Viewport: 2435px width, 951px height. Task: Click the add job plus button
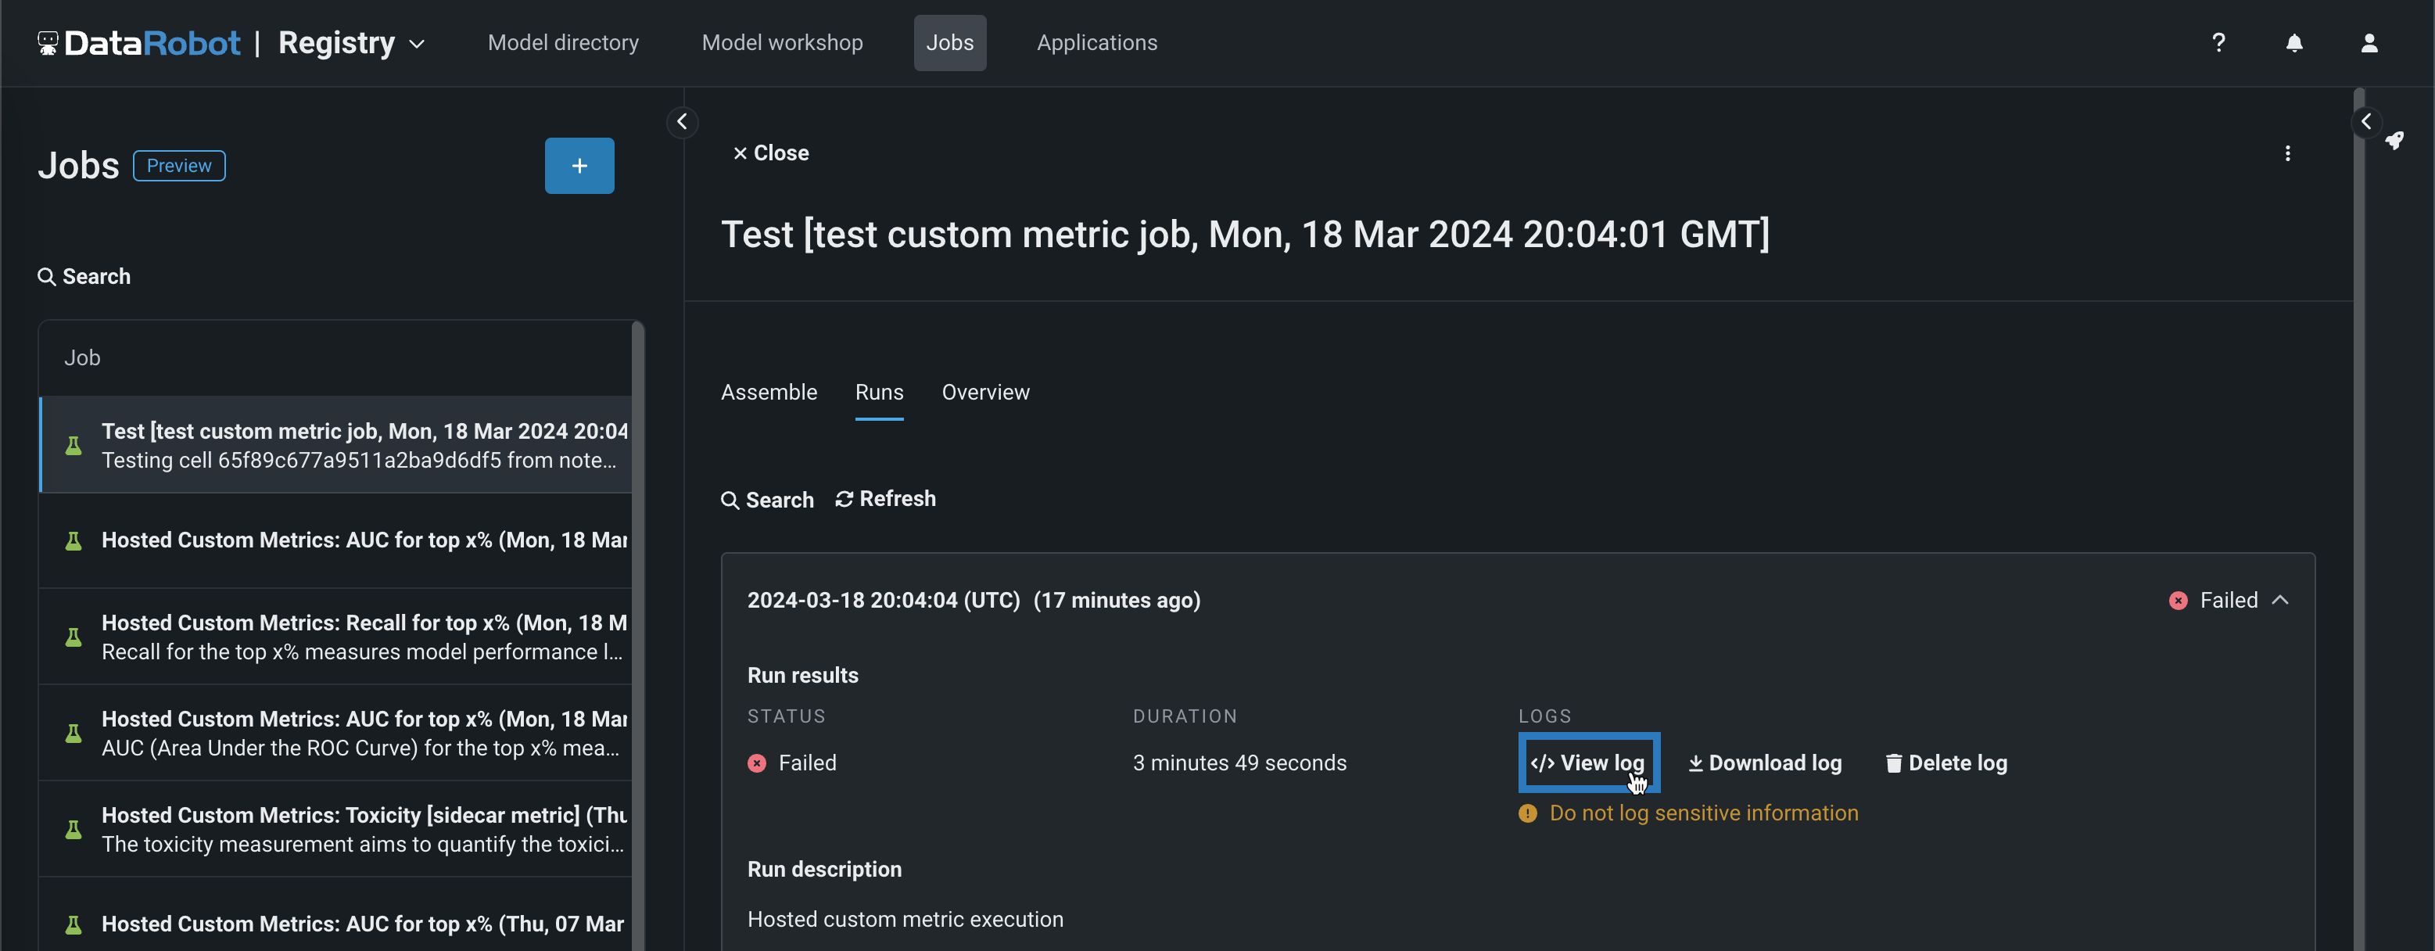[579, 166]
